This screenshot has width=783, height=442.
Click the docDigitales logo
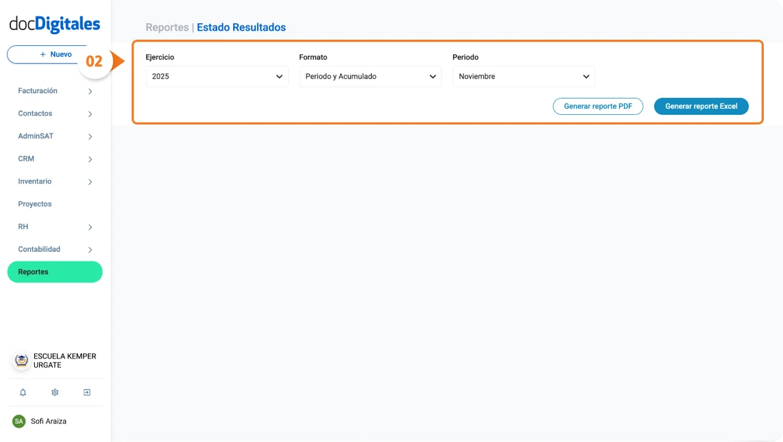(53, 24)
